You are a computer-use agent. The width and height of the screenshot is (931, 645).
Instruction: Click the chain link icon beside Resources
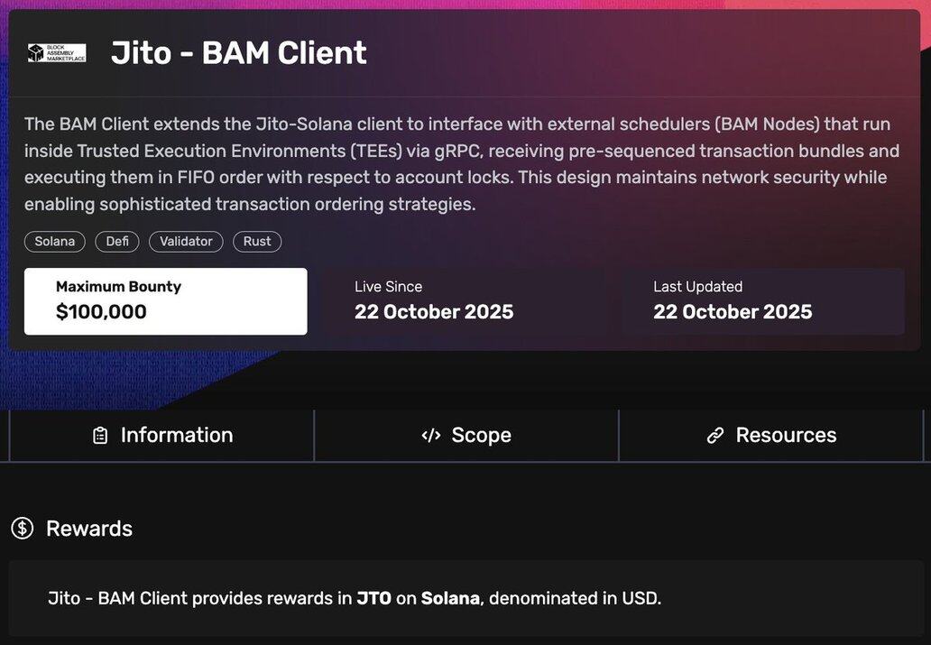click(x=715, y=436)
